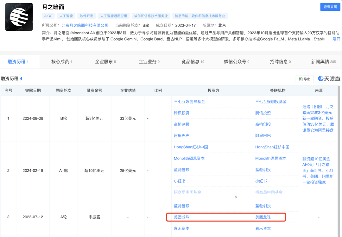Click the B轮 round cell in table
This screenshot has height=237, width=342.
pos(63,118)
